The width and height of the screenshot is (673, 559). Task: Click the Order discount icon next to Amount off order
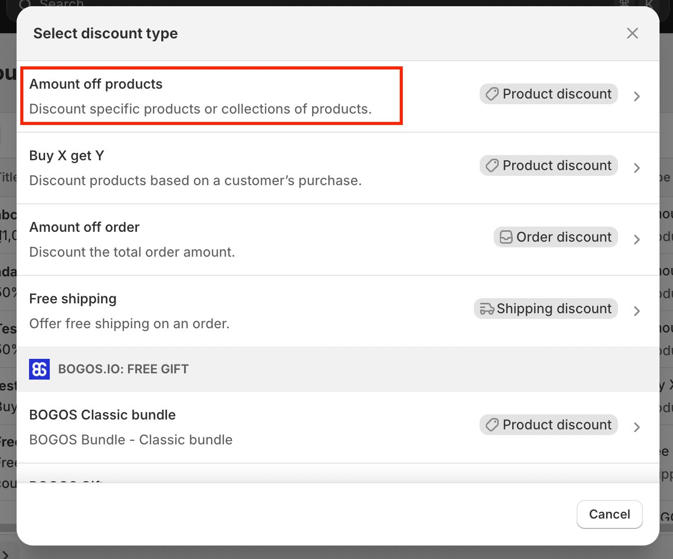(505, 237)
